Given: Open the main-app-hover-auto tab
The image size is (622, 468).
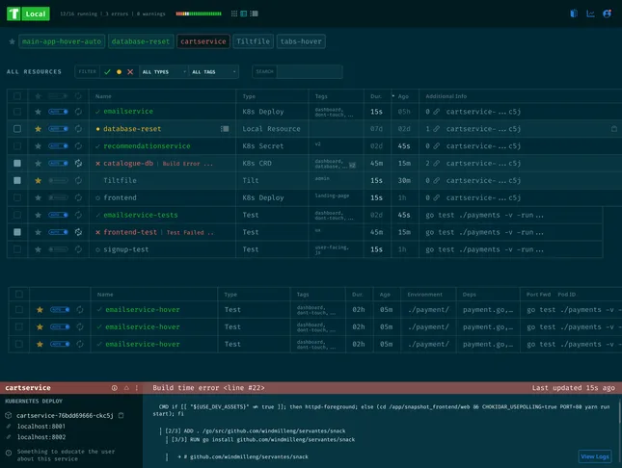Looking at the screenshot, I should (x=62, y=41).
